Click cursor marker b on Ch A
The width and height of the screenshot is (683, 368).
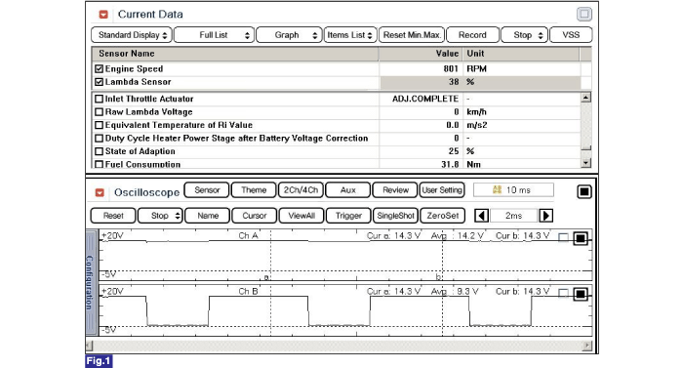438,277
